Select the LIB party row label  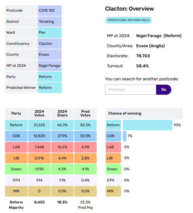[x=16, y=158]
